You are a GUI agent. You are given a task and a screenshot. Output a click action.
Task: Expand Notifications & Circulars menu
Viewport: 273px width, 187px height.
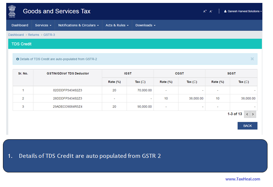78,25
